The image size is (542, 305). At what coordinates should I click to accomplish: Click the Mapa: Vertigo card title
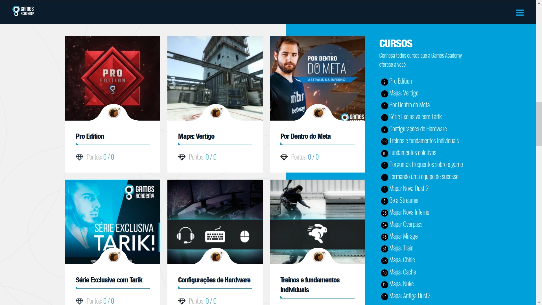196,136
